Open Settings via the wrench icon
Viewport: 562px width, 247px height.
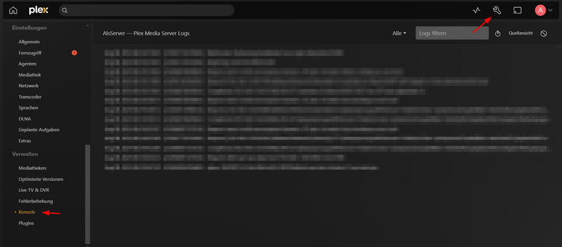496,11
